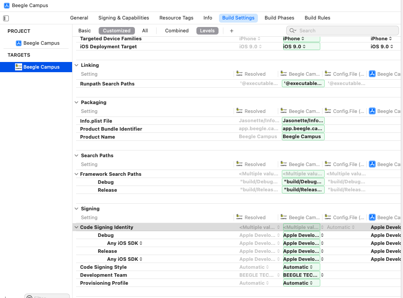The width and height of the screenshot is (403, 298).
Task: Toggle the Customized filter
Action: click(x=117, y=31)
